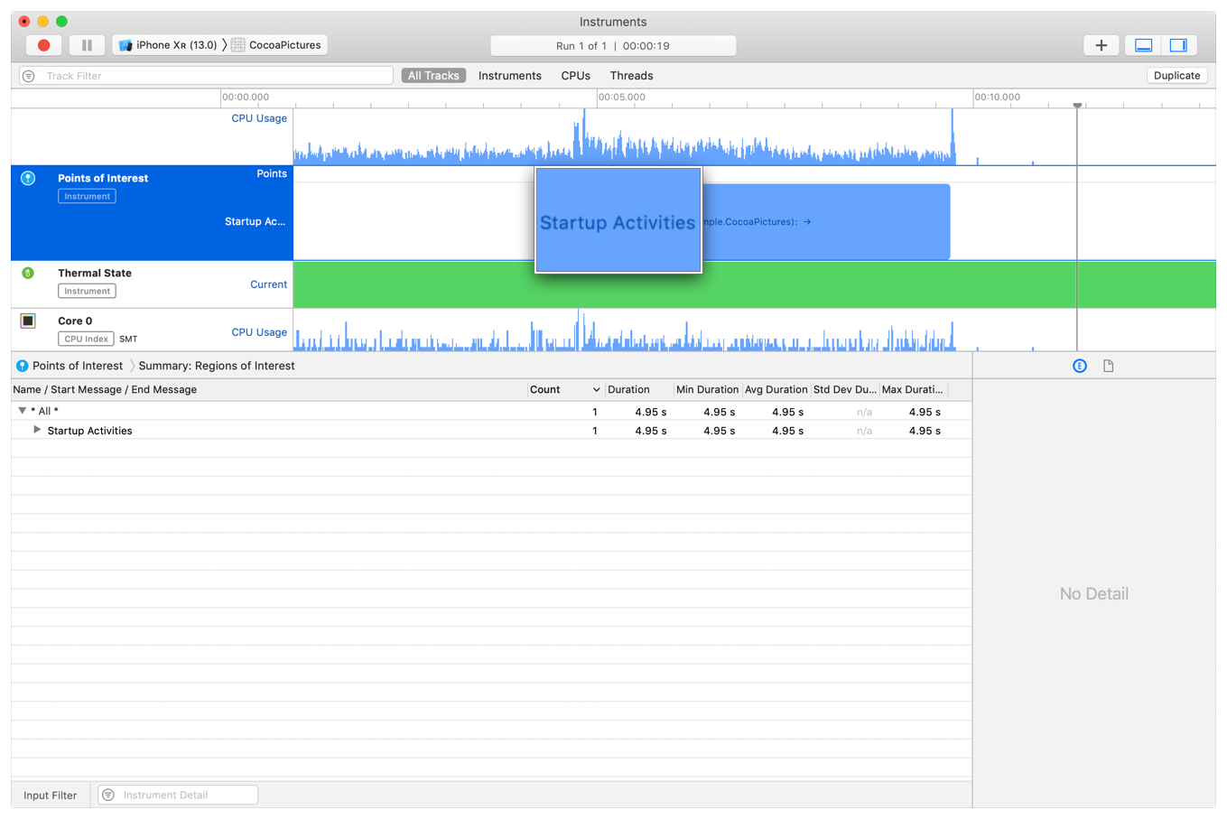
Task: Click the Duplicate button
Action: 1176,76
